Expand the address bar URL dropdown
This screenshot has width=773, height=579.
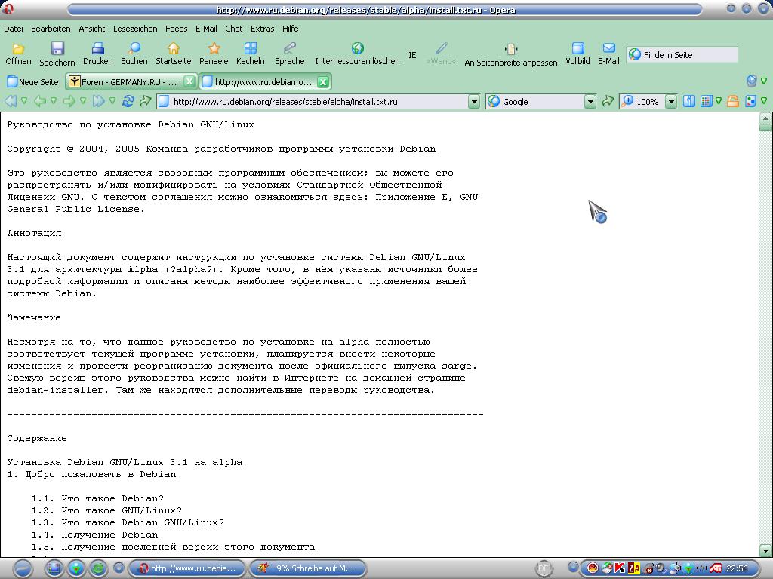[x=474, y=102]
